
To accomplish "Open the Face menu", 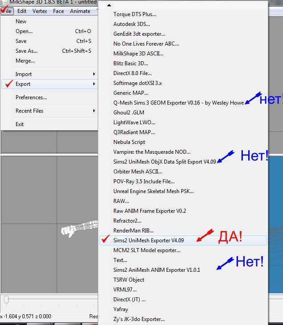I will pyautogui.click(x=58, y=11).
